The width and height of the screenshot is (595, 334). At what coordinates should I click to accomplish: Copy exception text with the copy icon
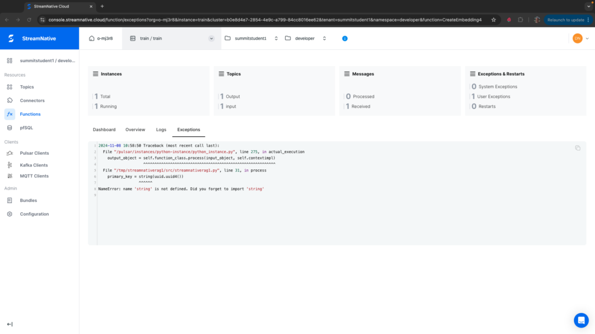click(578, 148)
